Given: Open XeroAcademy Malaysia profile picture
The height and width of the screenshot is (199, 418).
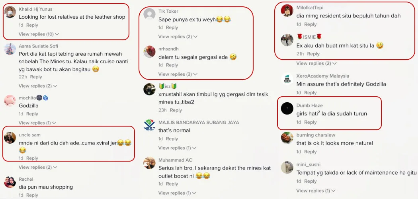Looking at the screenshot, I should pos(287,79).
